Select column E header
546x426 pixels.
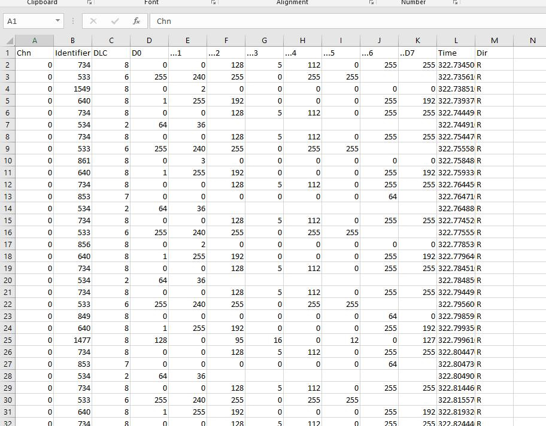pyautogui.click(x=188, y=41)
